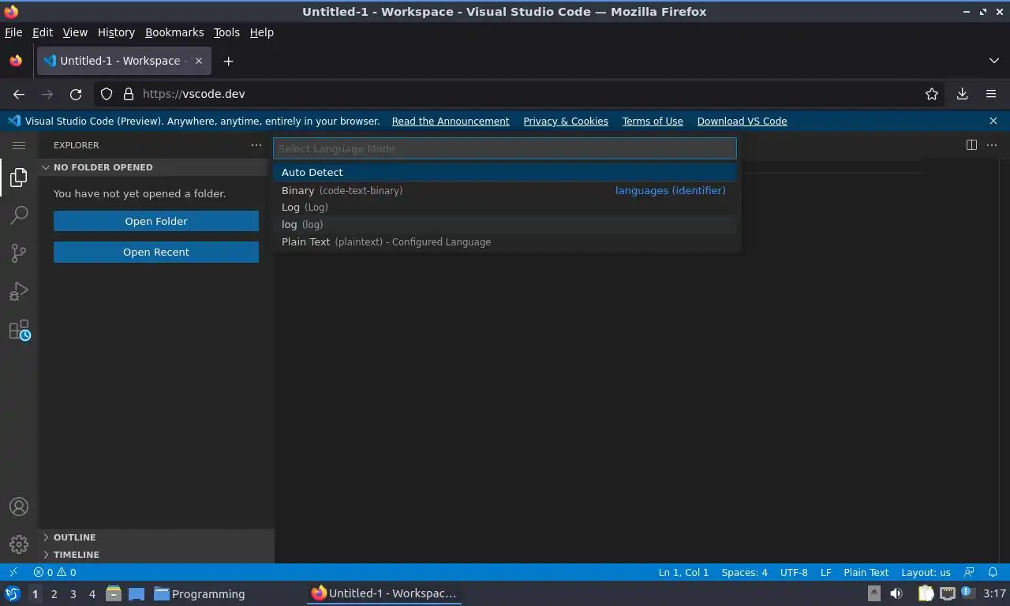Click the Open Folder button
The image size is (1010, 606).
(156, 221)
